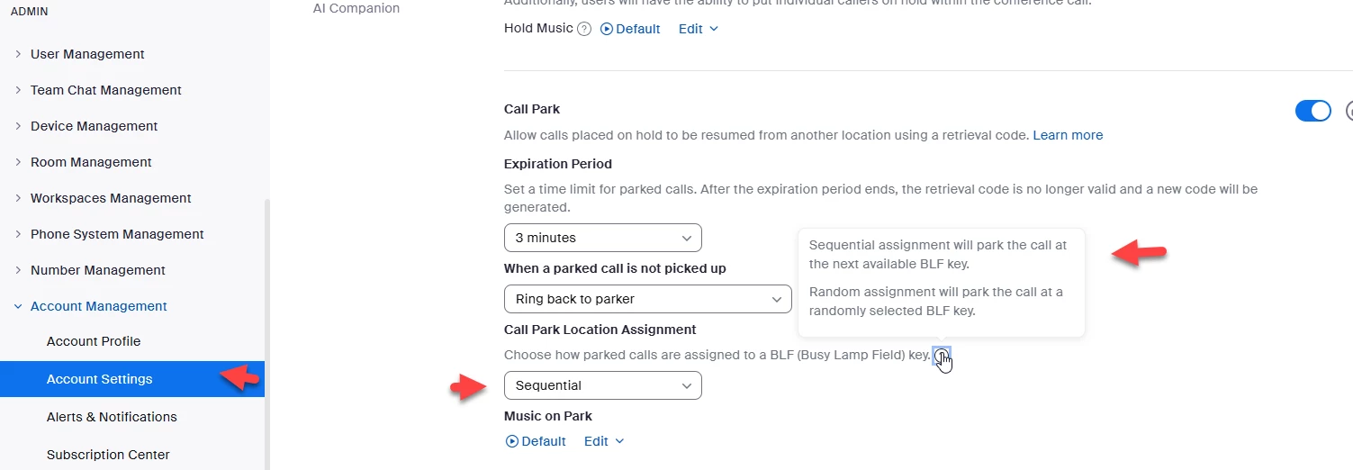1353x470 pixels.
Task: Select Alerts & Notifications menu item
Action: 112,417
